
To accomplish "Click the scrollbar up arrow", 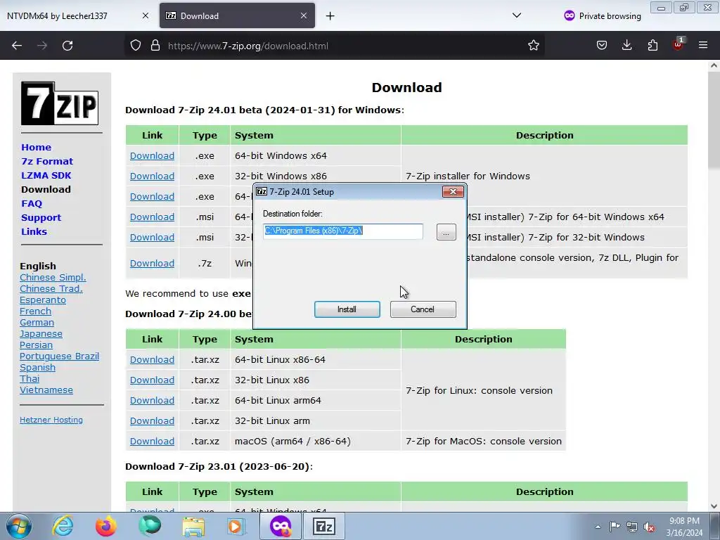I will tap(714, 65).
